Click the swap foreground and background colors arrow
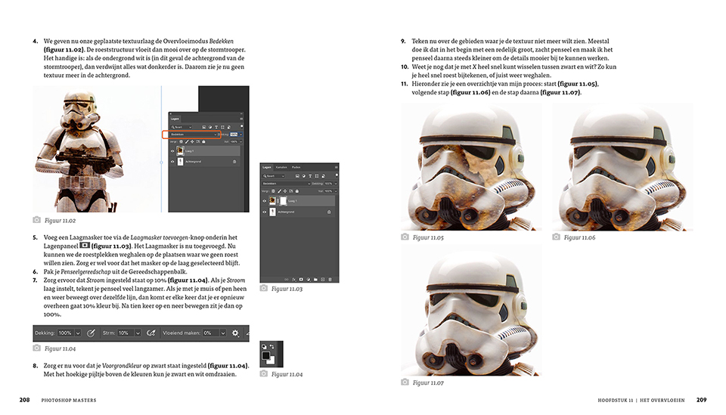 272,346
